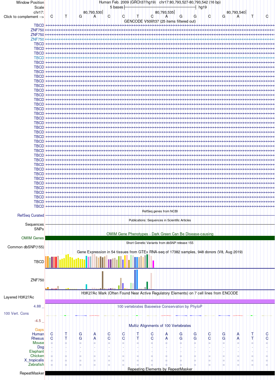Click the Sequences track label
Image resolution: width=275 pixels, height=380 pixels.
(x=34, y=225)
